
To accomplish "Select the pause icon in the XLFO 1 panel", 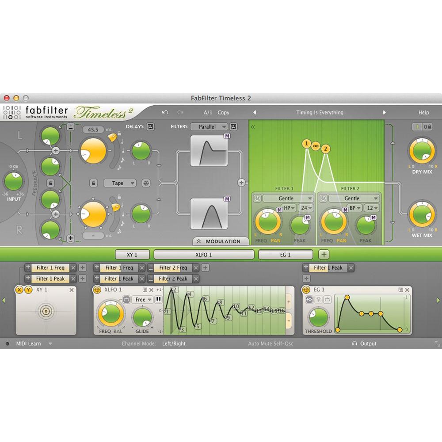I will pos(158,300).
